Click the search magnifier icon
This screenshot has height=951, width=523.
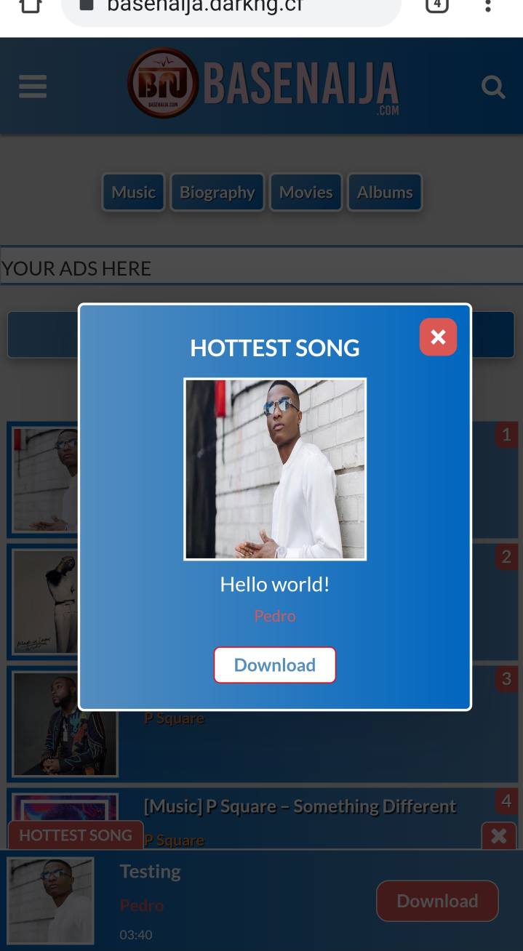493,87
